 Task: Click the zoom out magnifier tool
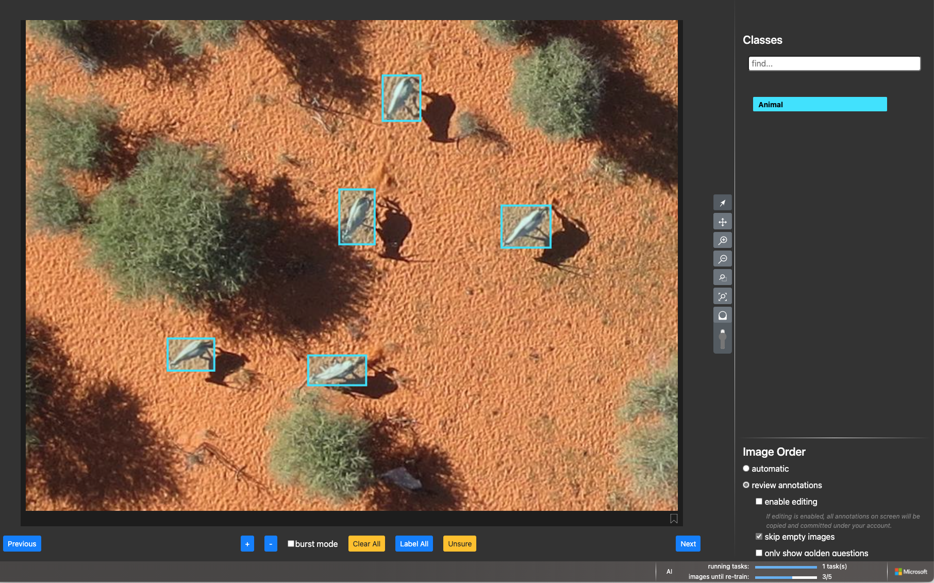pyautogui.click(x=722, y=259)
